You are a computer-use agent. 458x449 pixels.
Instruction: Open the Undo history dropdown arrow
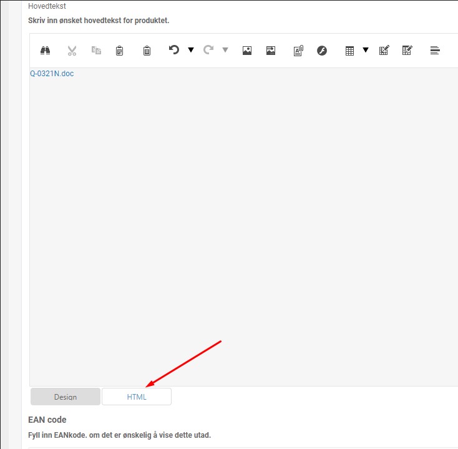(191, 50)
